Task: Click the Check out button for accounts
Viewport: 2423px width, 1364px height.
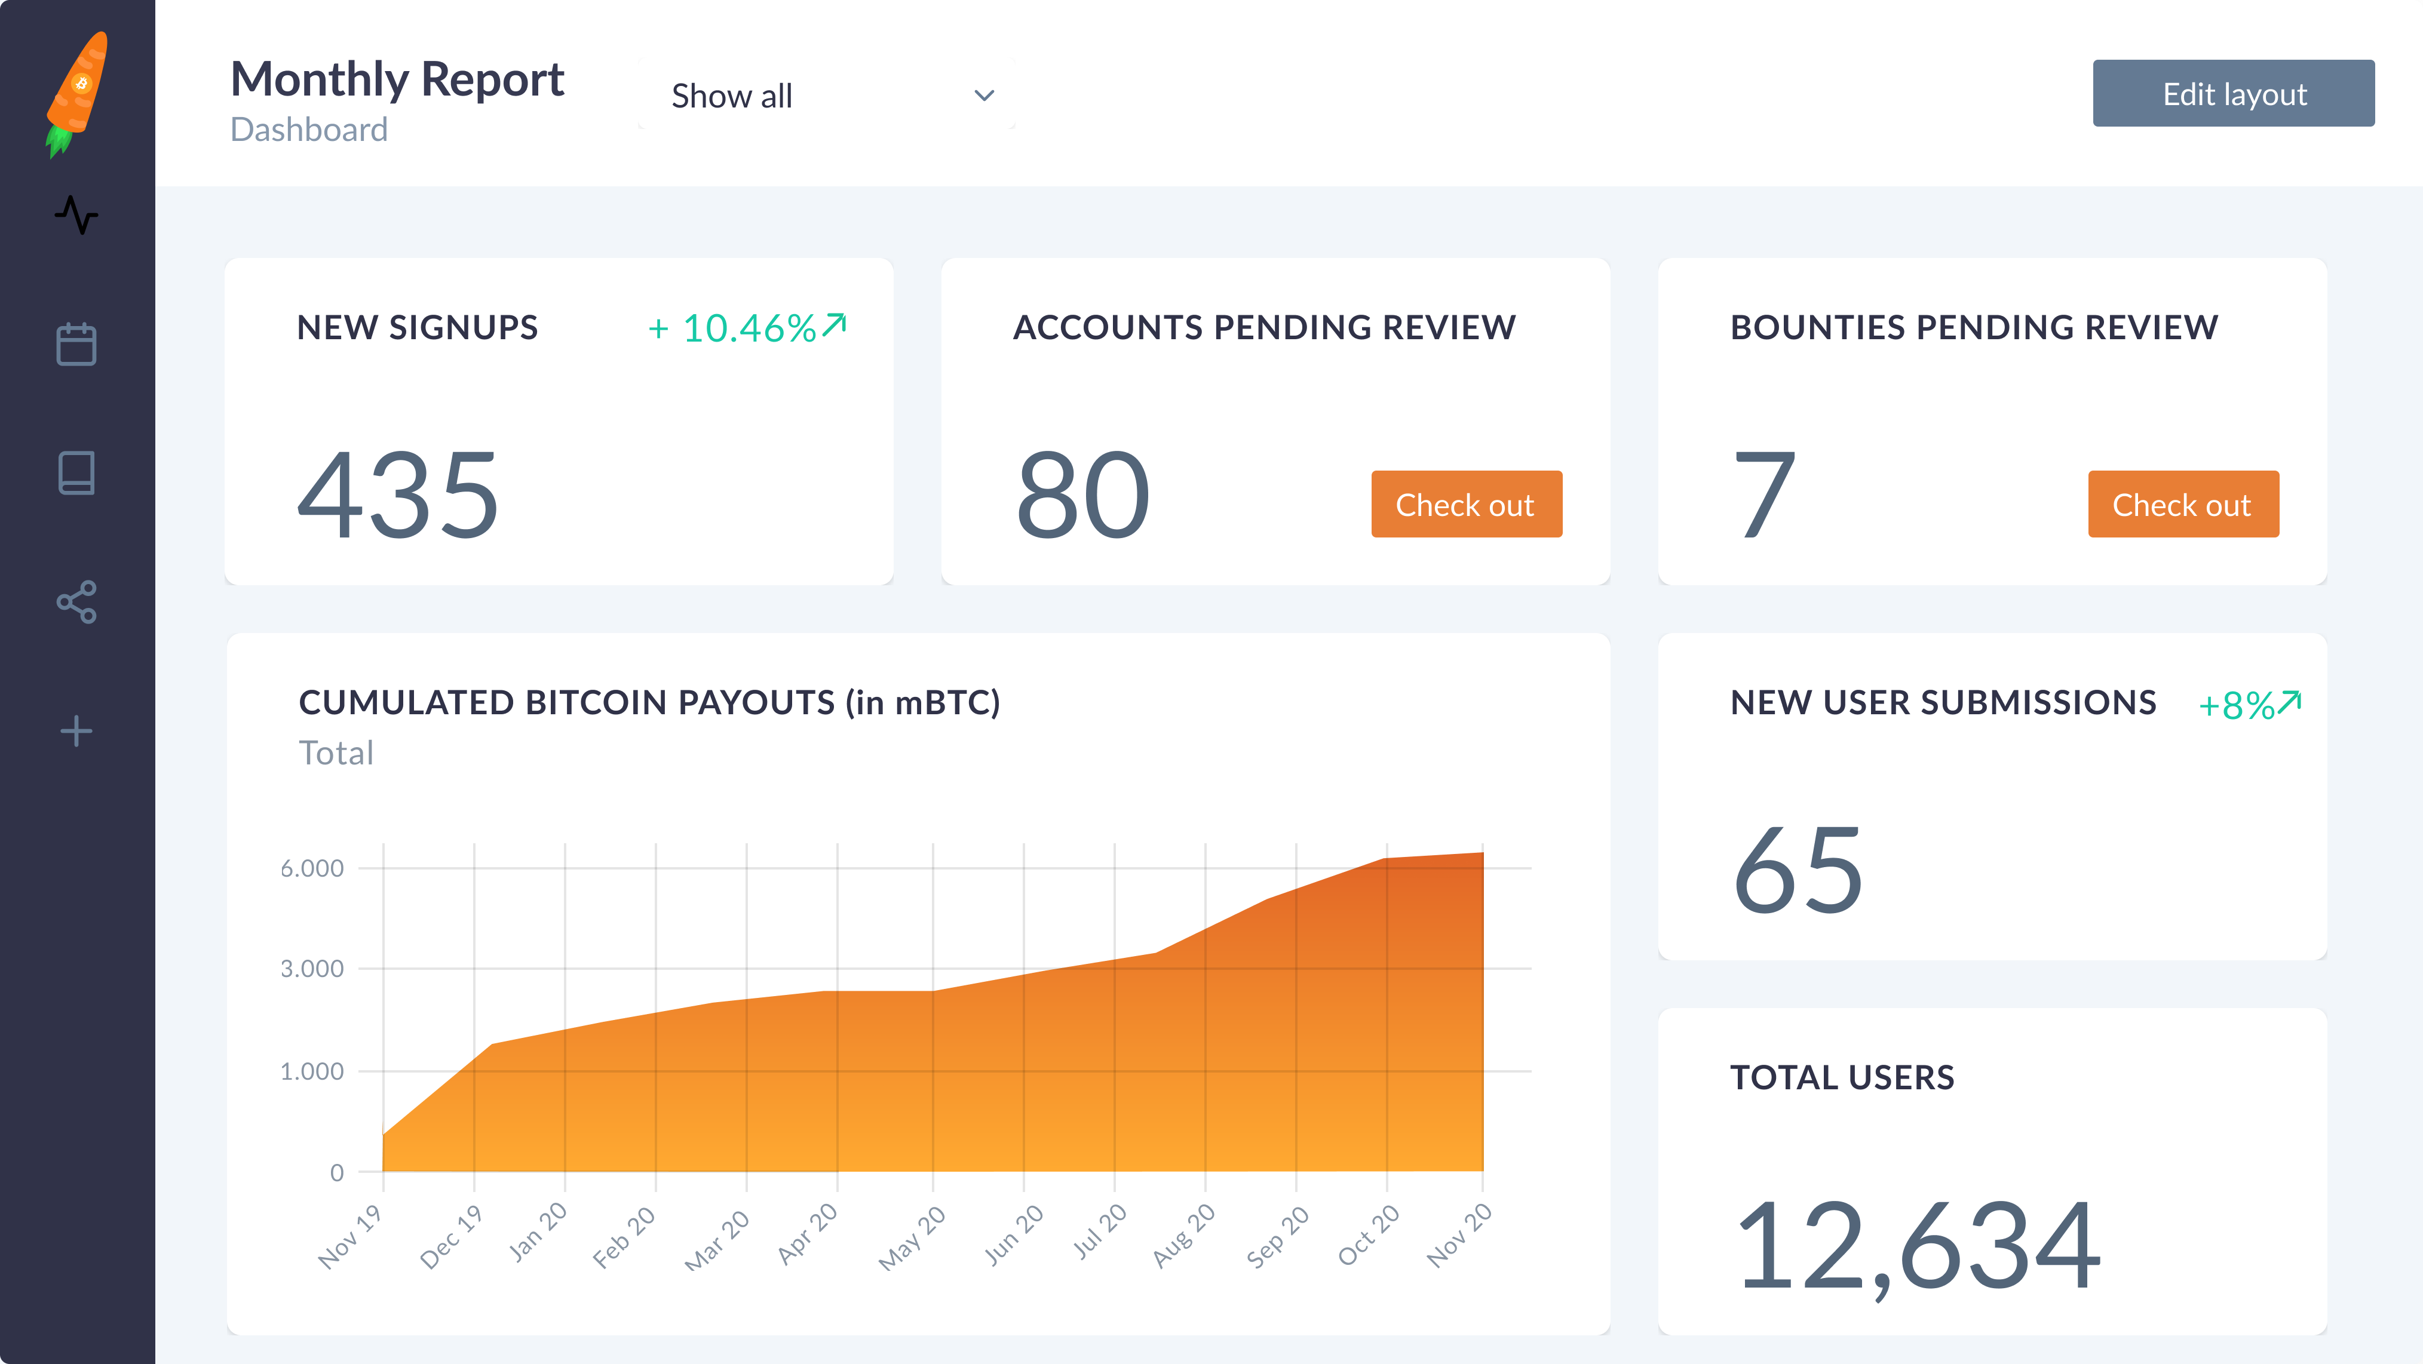Action: 1466,504
